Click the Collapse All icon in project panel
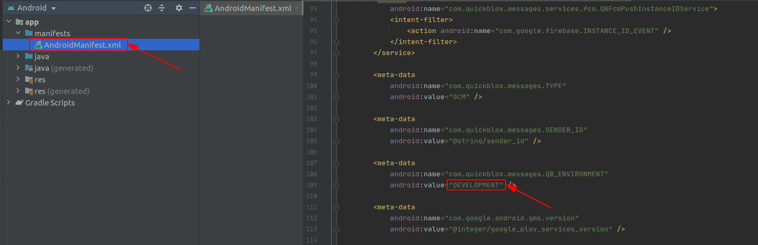Viewport: 758px width, 245px height. tap(162, 8)
